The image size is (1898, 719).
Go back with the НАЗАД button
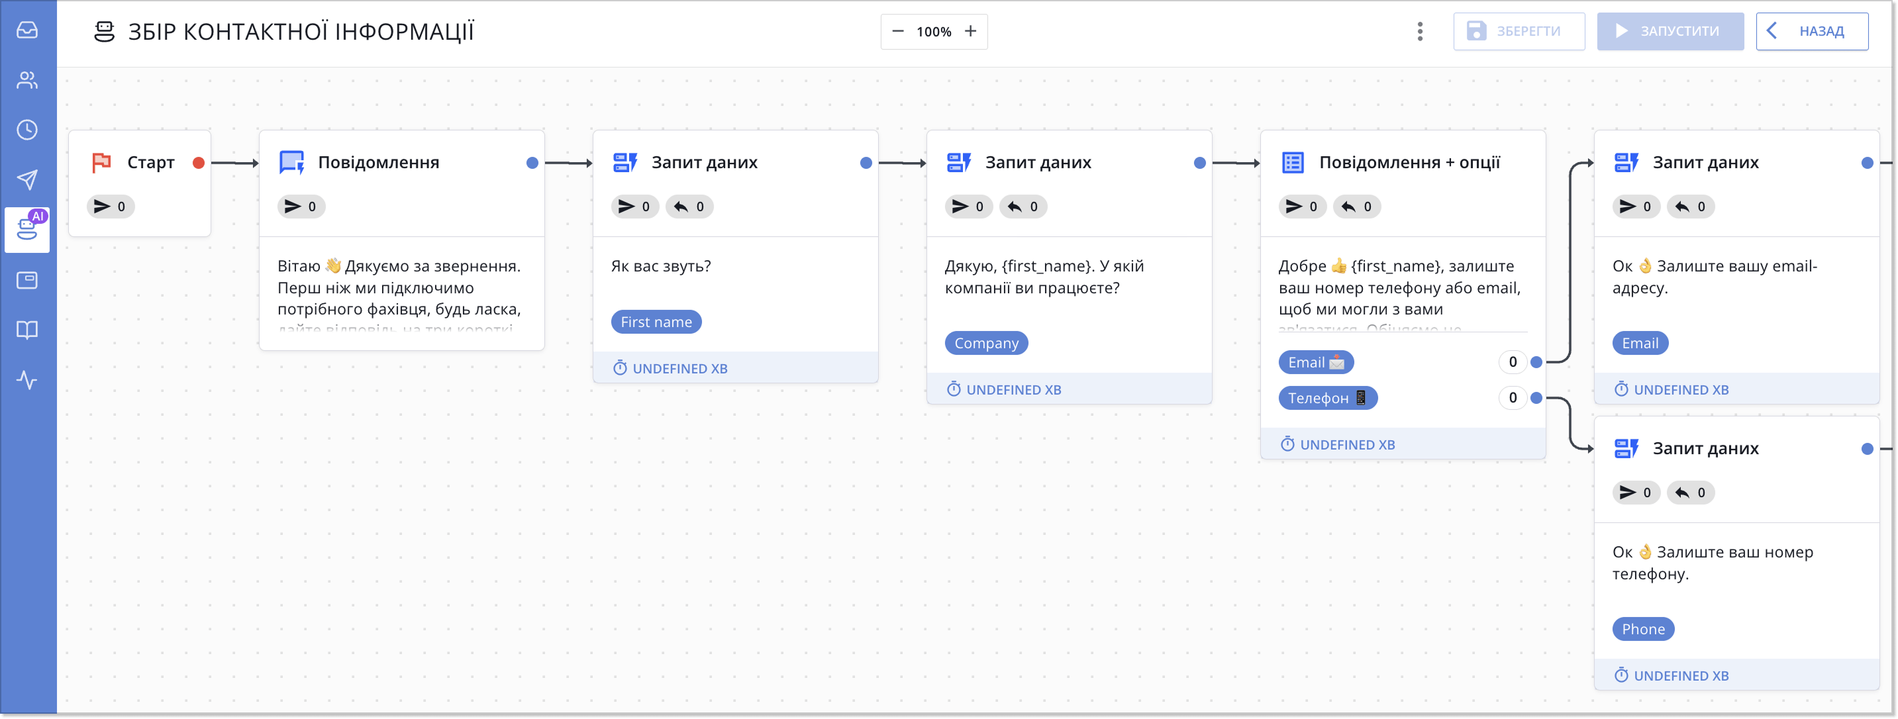click(x=1811, y=32)
